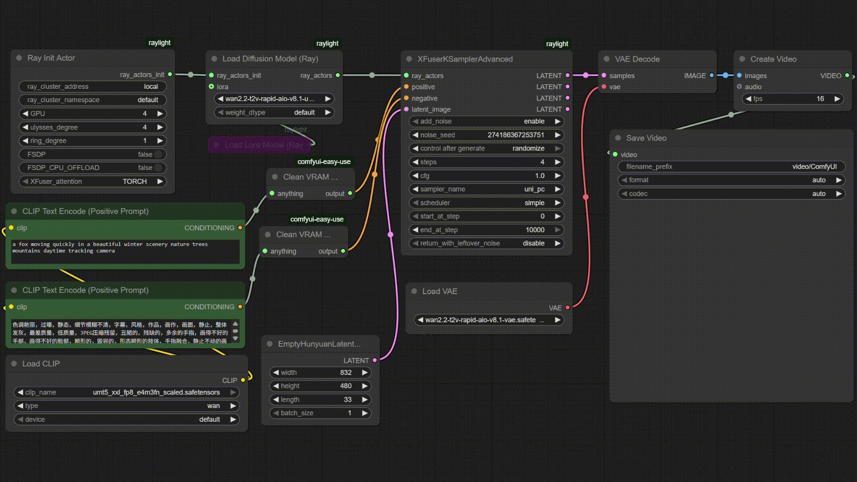Open the sampler_name uni_pc dropdown
Screen dimensions: 857x482
486,189
